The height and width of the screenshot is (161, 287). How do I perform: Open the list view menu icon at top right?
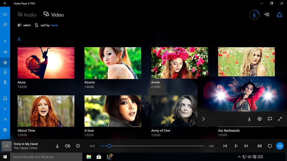267,14
